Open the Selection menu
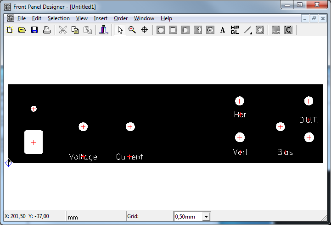Image resolution: width=331 pixels, height=225 pixels. 58,18
